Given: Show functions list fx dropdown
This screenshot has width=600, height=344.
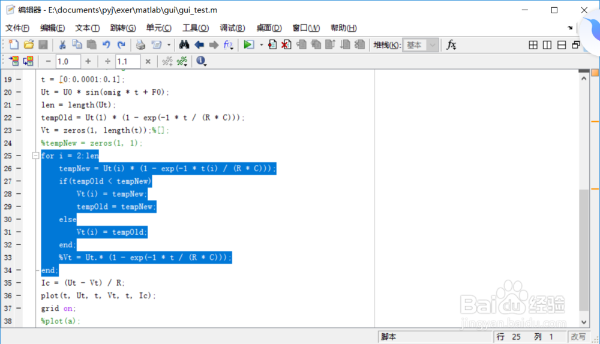Looking at the screenshot, I should [228, 45].
